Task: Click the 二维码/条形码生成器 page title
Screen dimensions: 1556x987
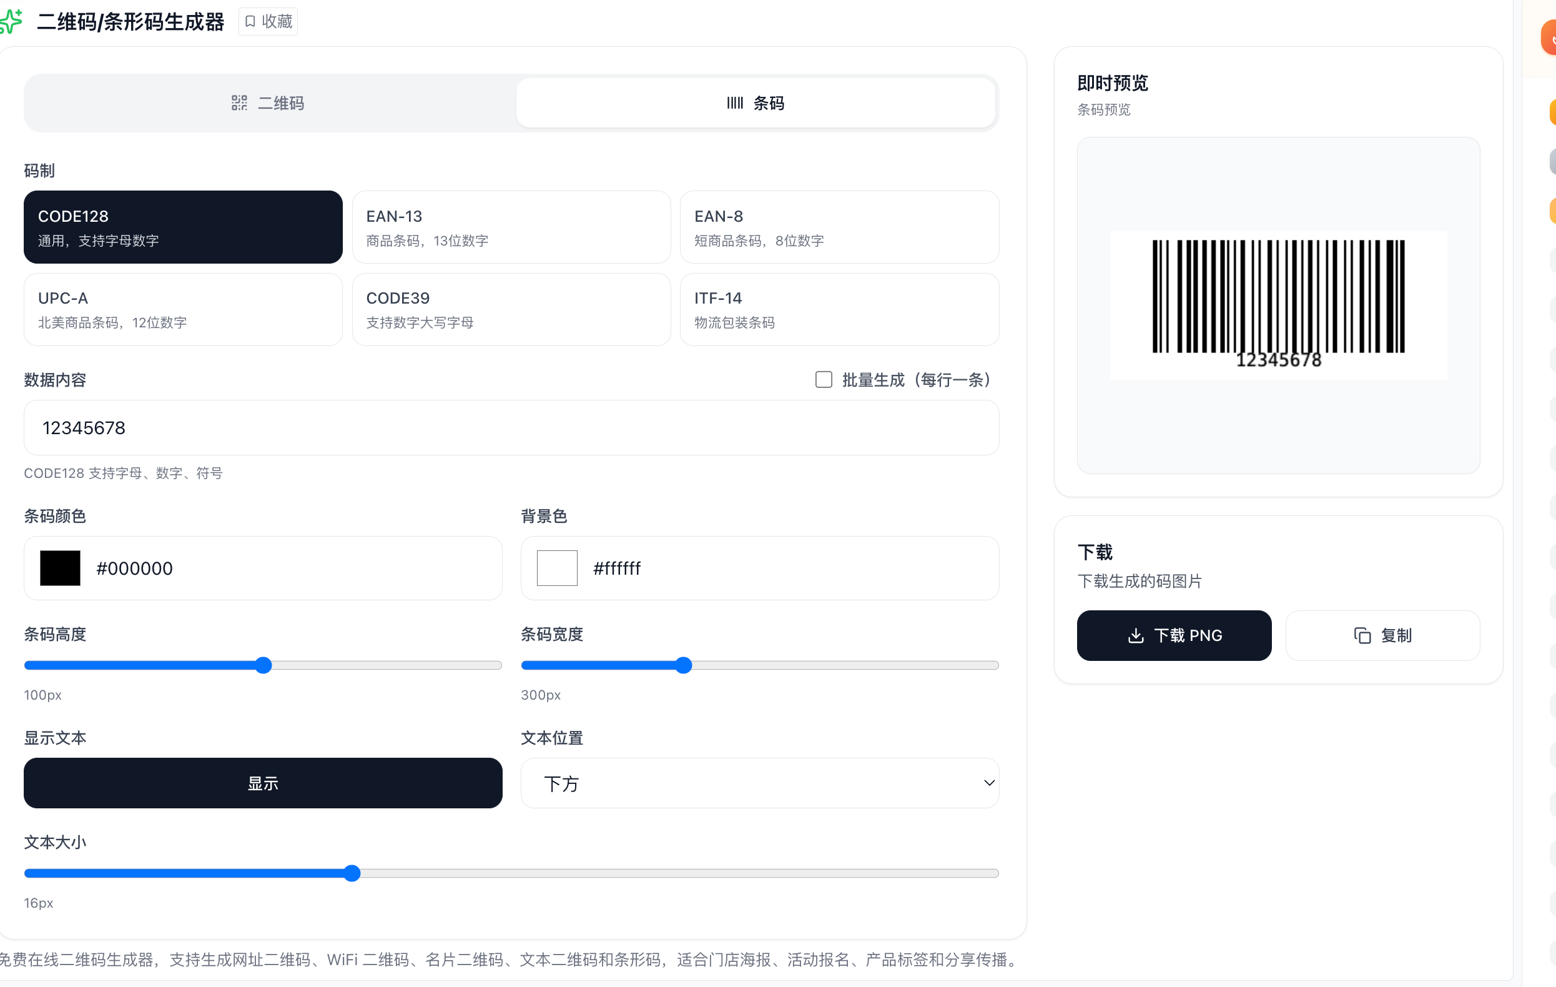Action: tap(130, 21)
